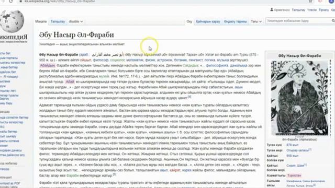
Task: Open the социолог article link
Action: tap(117, 60)
